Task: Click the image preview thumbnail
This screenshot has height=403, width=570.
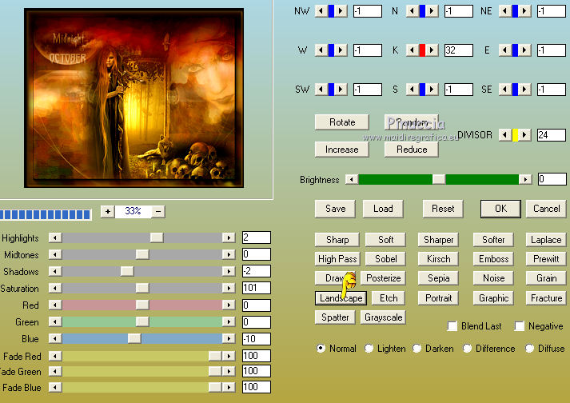Action: point(135,96)
